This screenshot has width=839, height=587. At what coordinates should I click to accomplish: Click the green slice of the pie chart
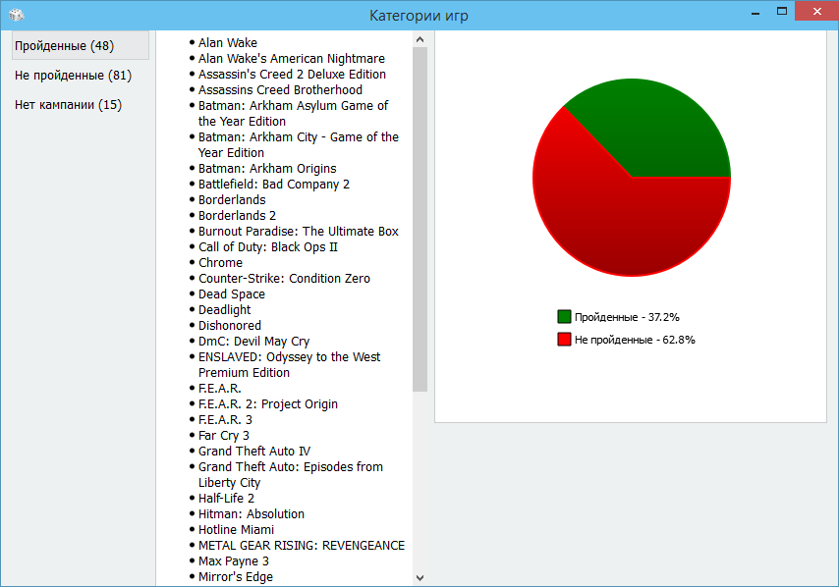point(652,131)
